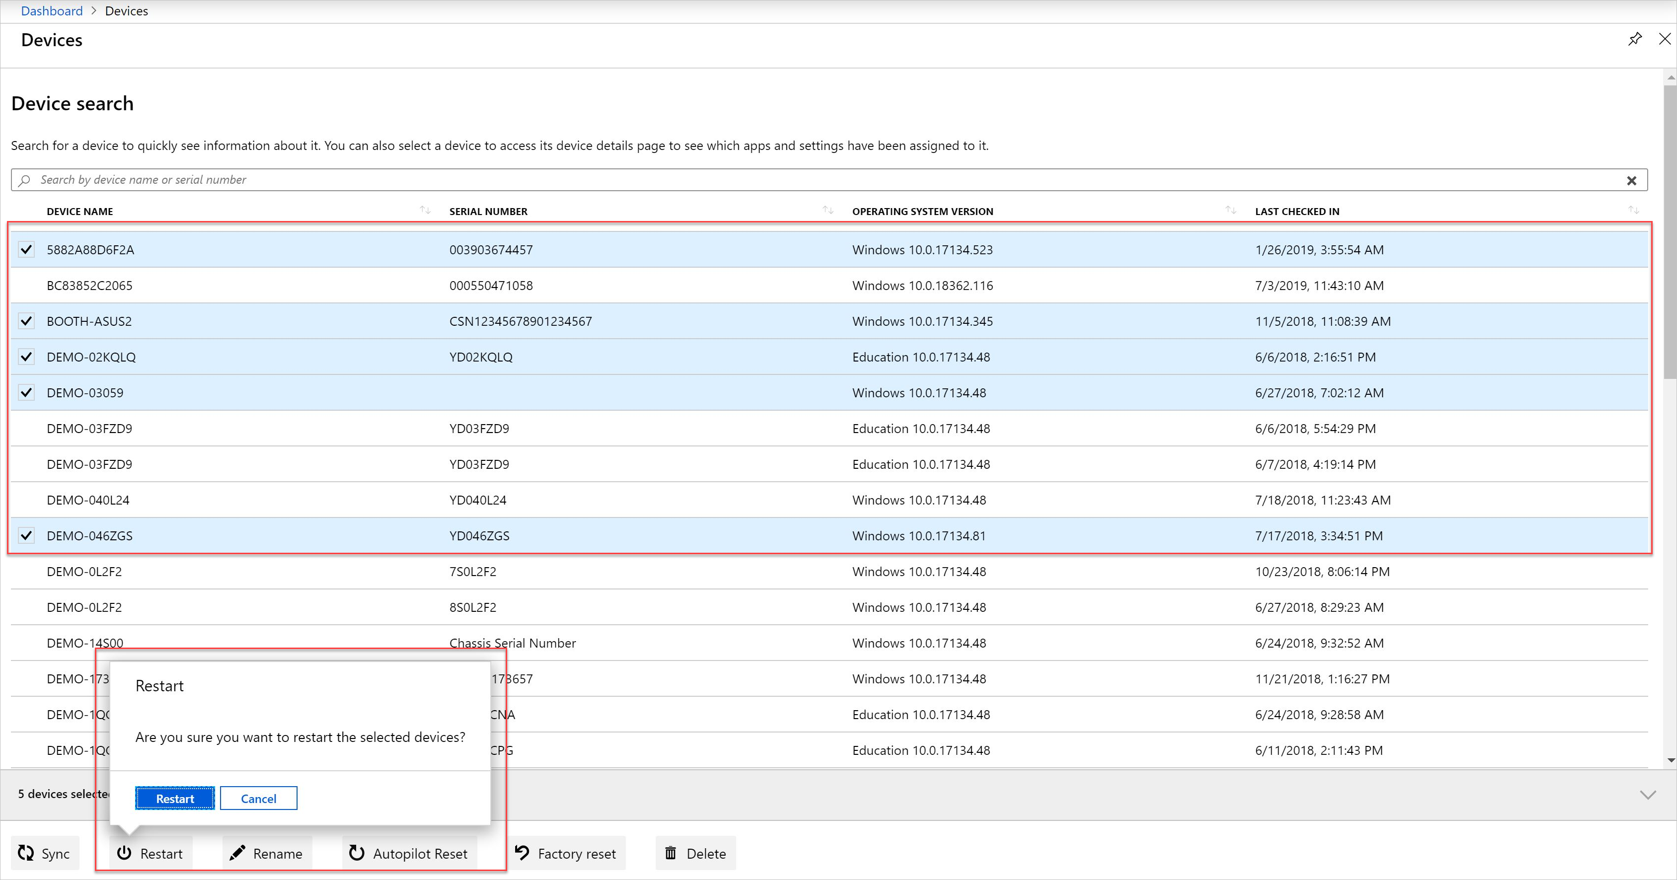Click the Restart confirmation button
Viewport: 1677px width, 880px height.
(174, 798)
